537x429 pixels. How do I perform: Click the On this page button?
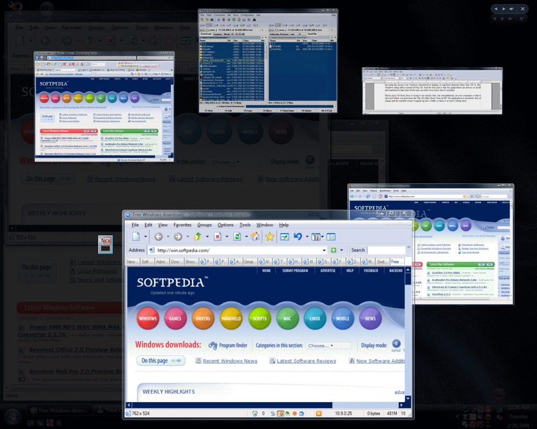pos(161,360)
